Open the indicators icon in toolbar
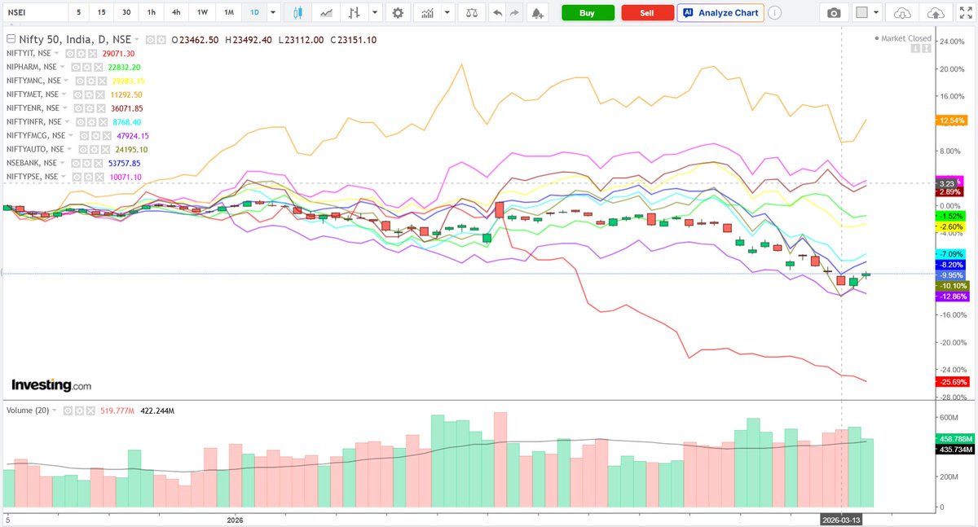Viewport: 978px width, 527px height. 425,13
